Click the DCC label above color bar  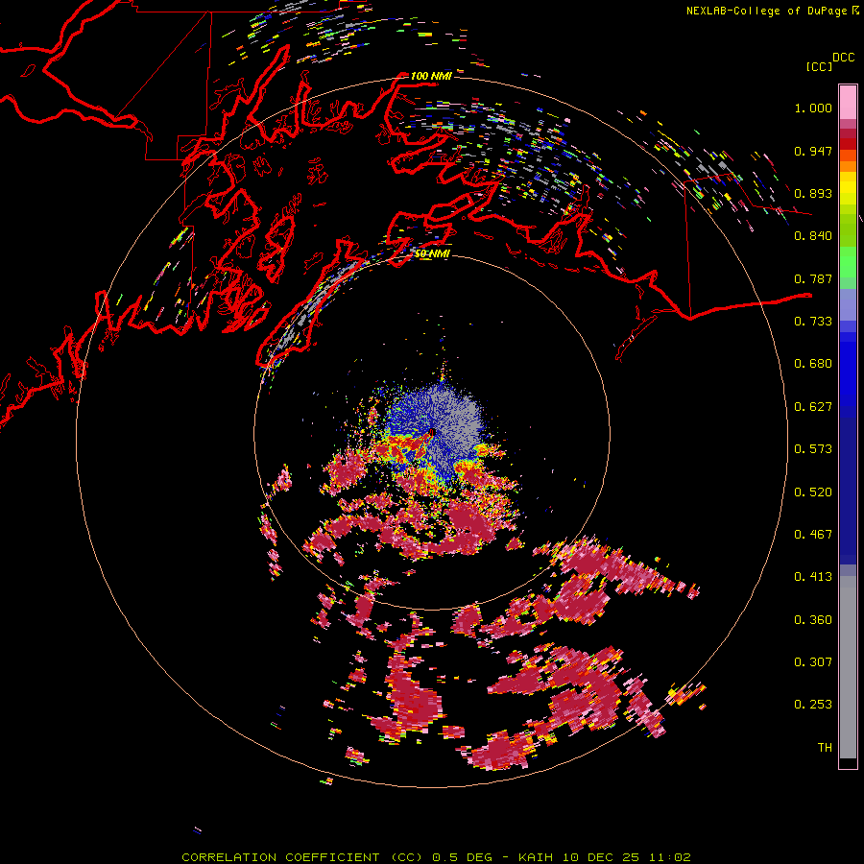coord(844,58)
